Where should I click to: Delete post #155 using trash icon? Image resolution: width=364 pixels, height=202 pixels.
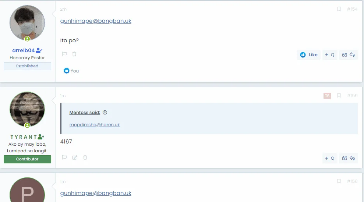click(x=85, y=157)
